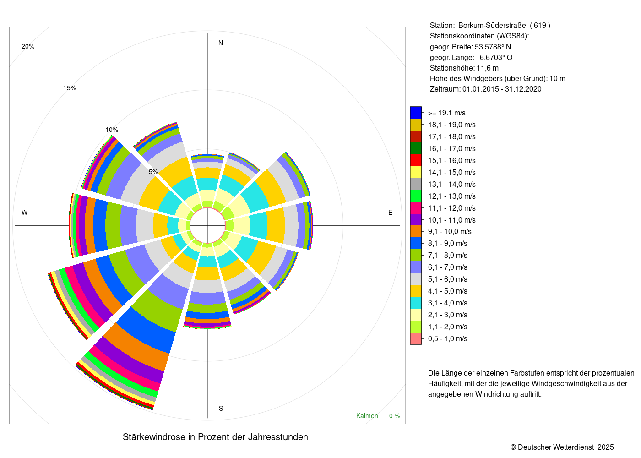Click the '>= 19.1 m/s' legend label
This screenshot has width=641, height=458.
click(x=447, y=113)
